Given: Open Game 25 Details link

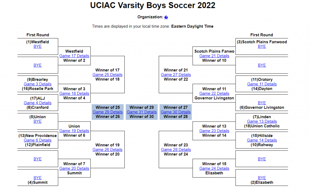Looking at the screenshot, I should point(107,75).
